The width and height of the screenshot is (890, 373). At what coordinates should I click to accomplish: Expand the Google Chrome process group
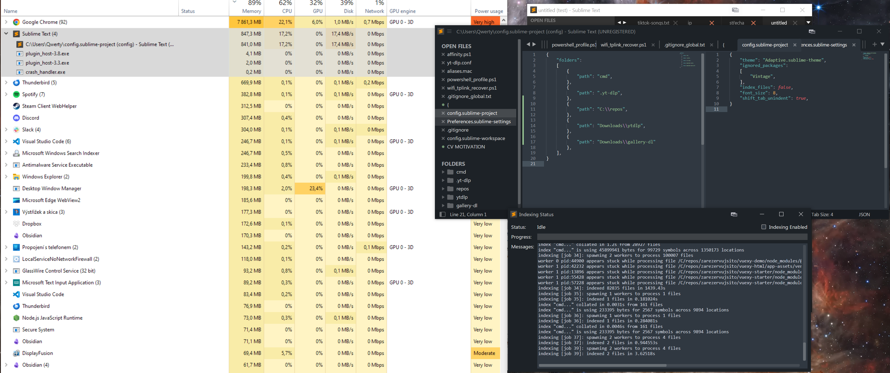[6, 22]
